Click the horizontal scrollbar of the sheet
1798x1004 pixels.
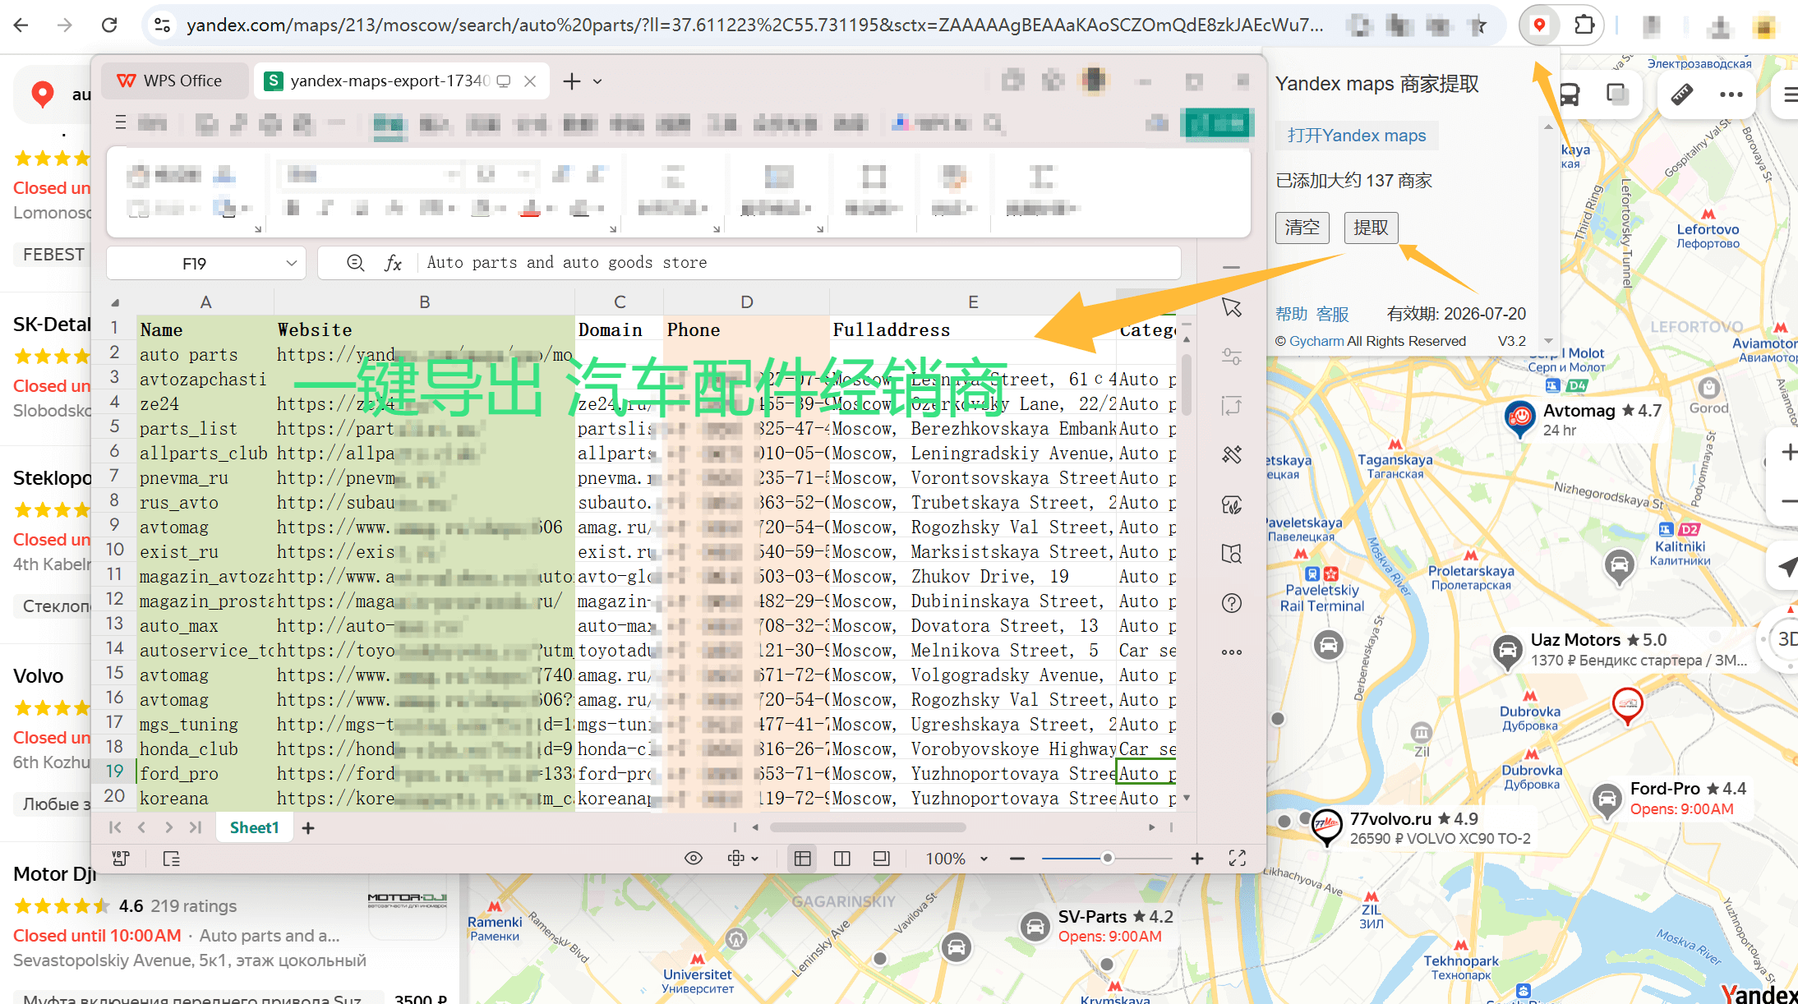point(867,827)
